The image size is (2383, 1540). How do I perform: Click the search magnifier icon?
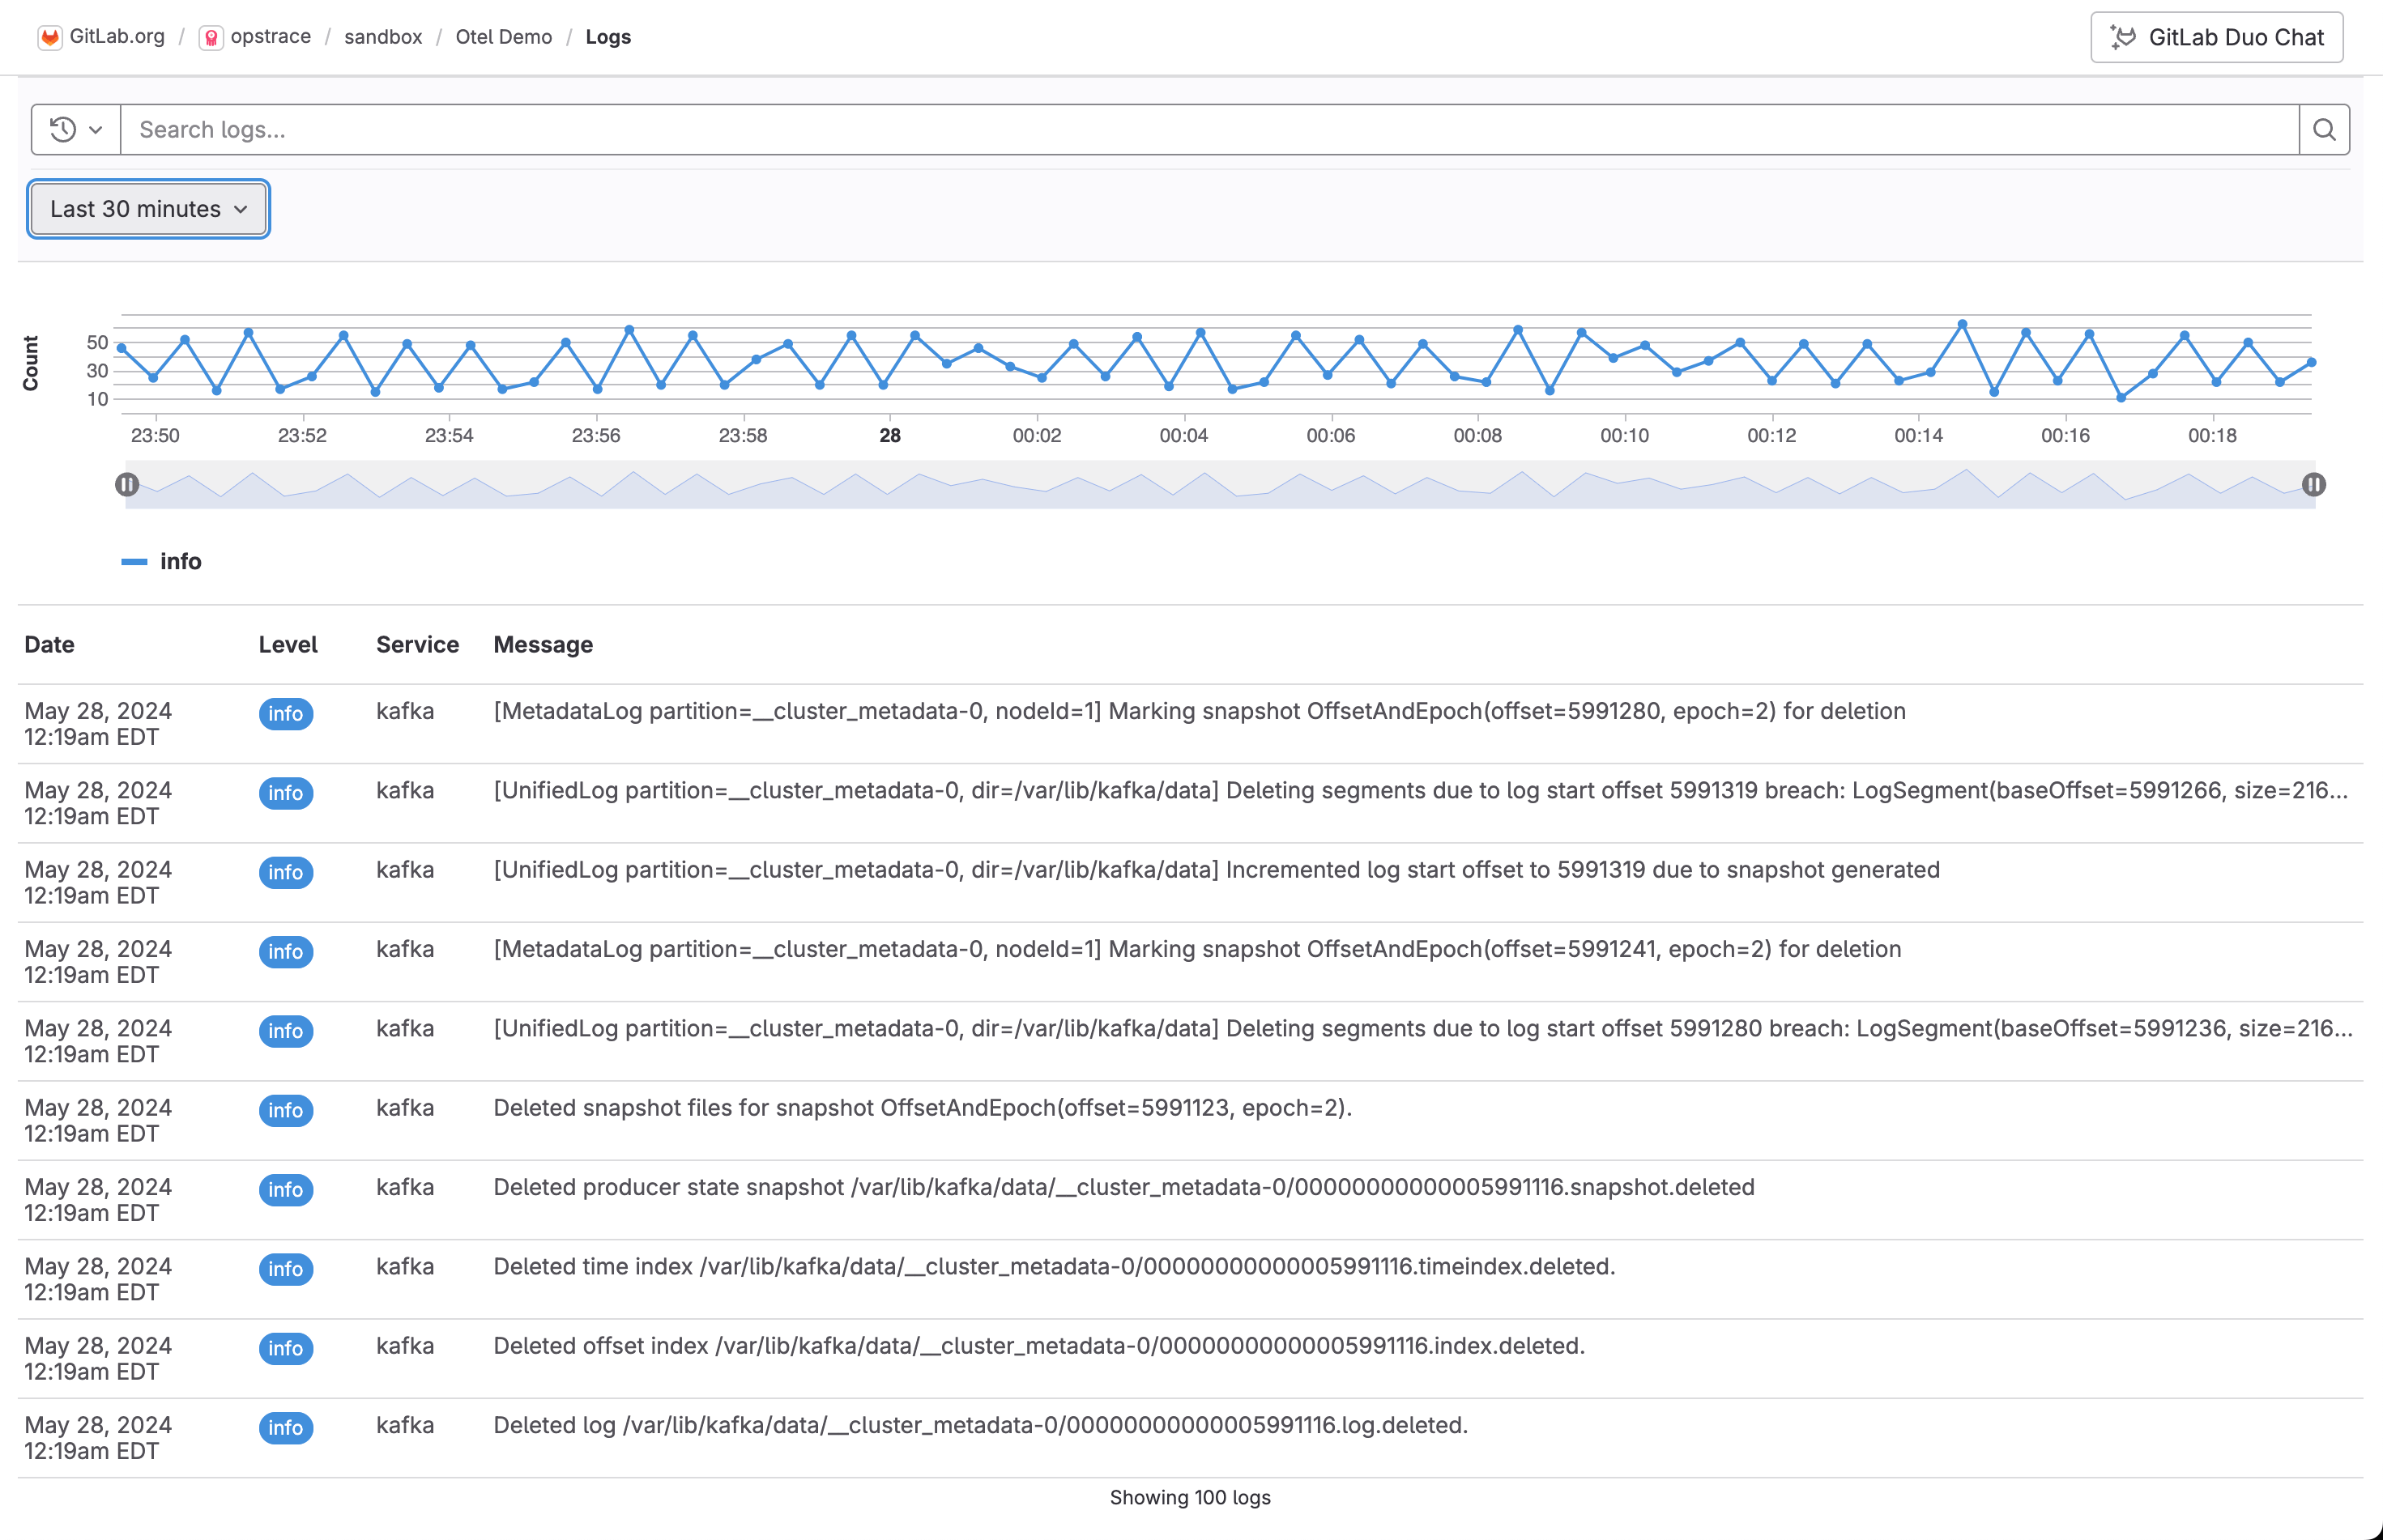[x=2325, y=129]
